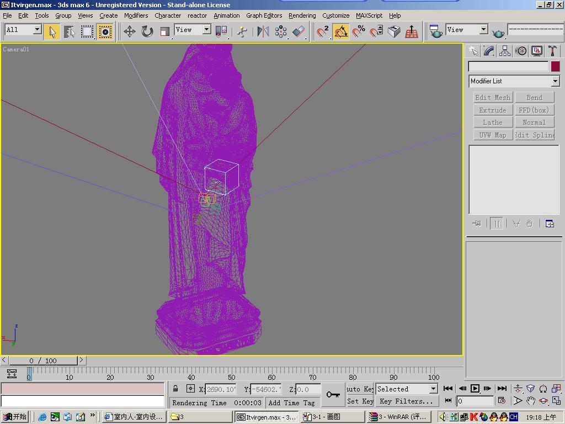The image size is (565, 424).
Task: Activate the Select and Rotate tool
Action: pyautogui.click(x=147, y=31)
